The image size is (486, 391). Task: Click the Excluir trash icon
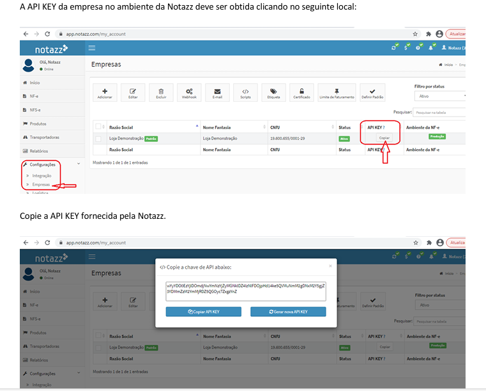coord(161,93)
